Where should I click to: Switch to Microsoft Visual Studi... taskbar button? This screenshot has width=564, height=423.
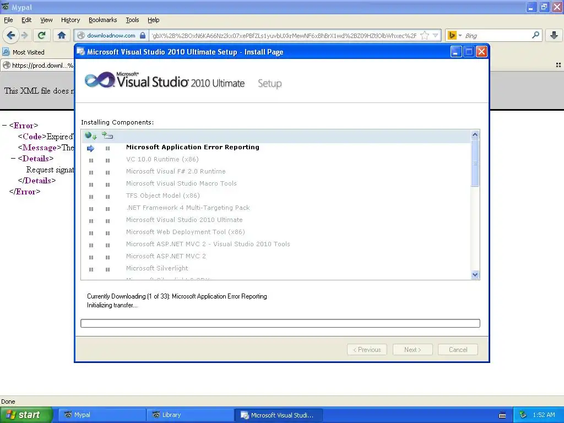[278, 415]
